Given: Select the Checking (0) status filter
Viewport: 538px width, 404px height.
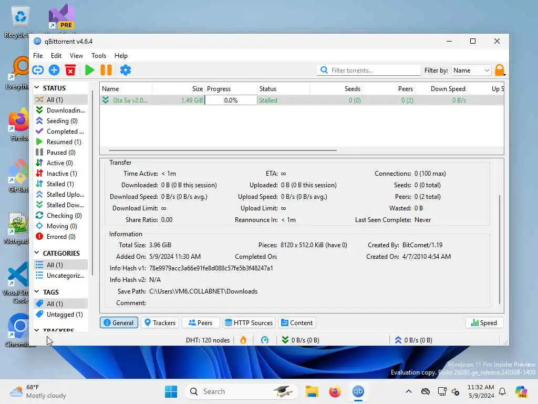Looking at the screenshot, I should [60, 215].
